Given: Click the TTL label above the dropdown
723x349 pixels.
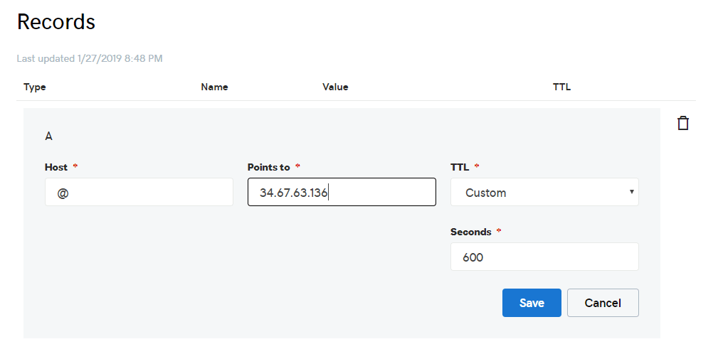Looking at the screenshot, I should tap(460, 168).
